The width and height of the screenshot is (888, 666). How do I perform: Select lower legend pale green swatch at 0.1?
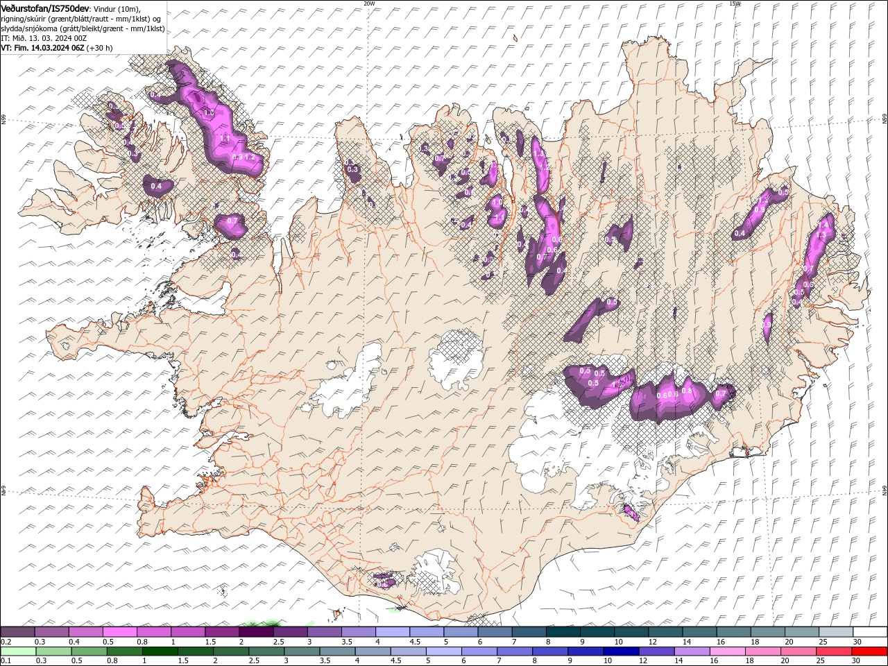(18, 651)
